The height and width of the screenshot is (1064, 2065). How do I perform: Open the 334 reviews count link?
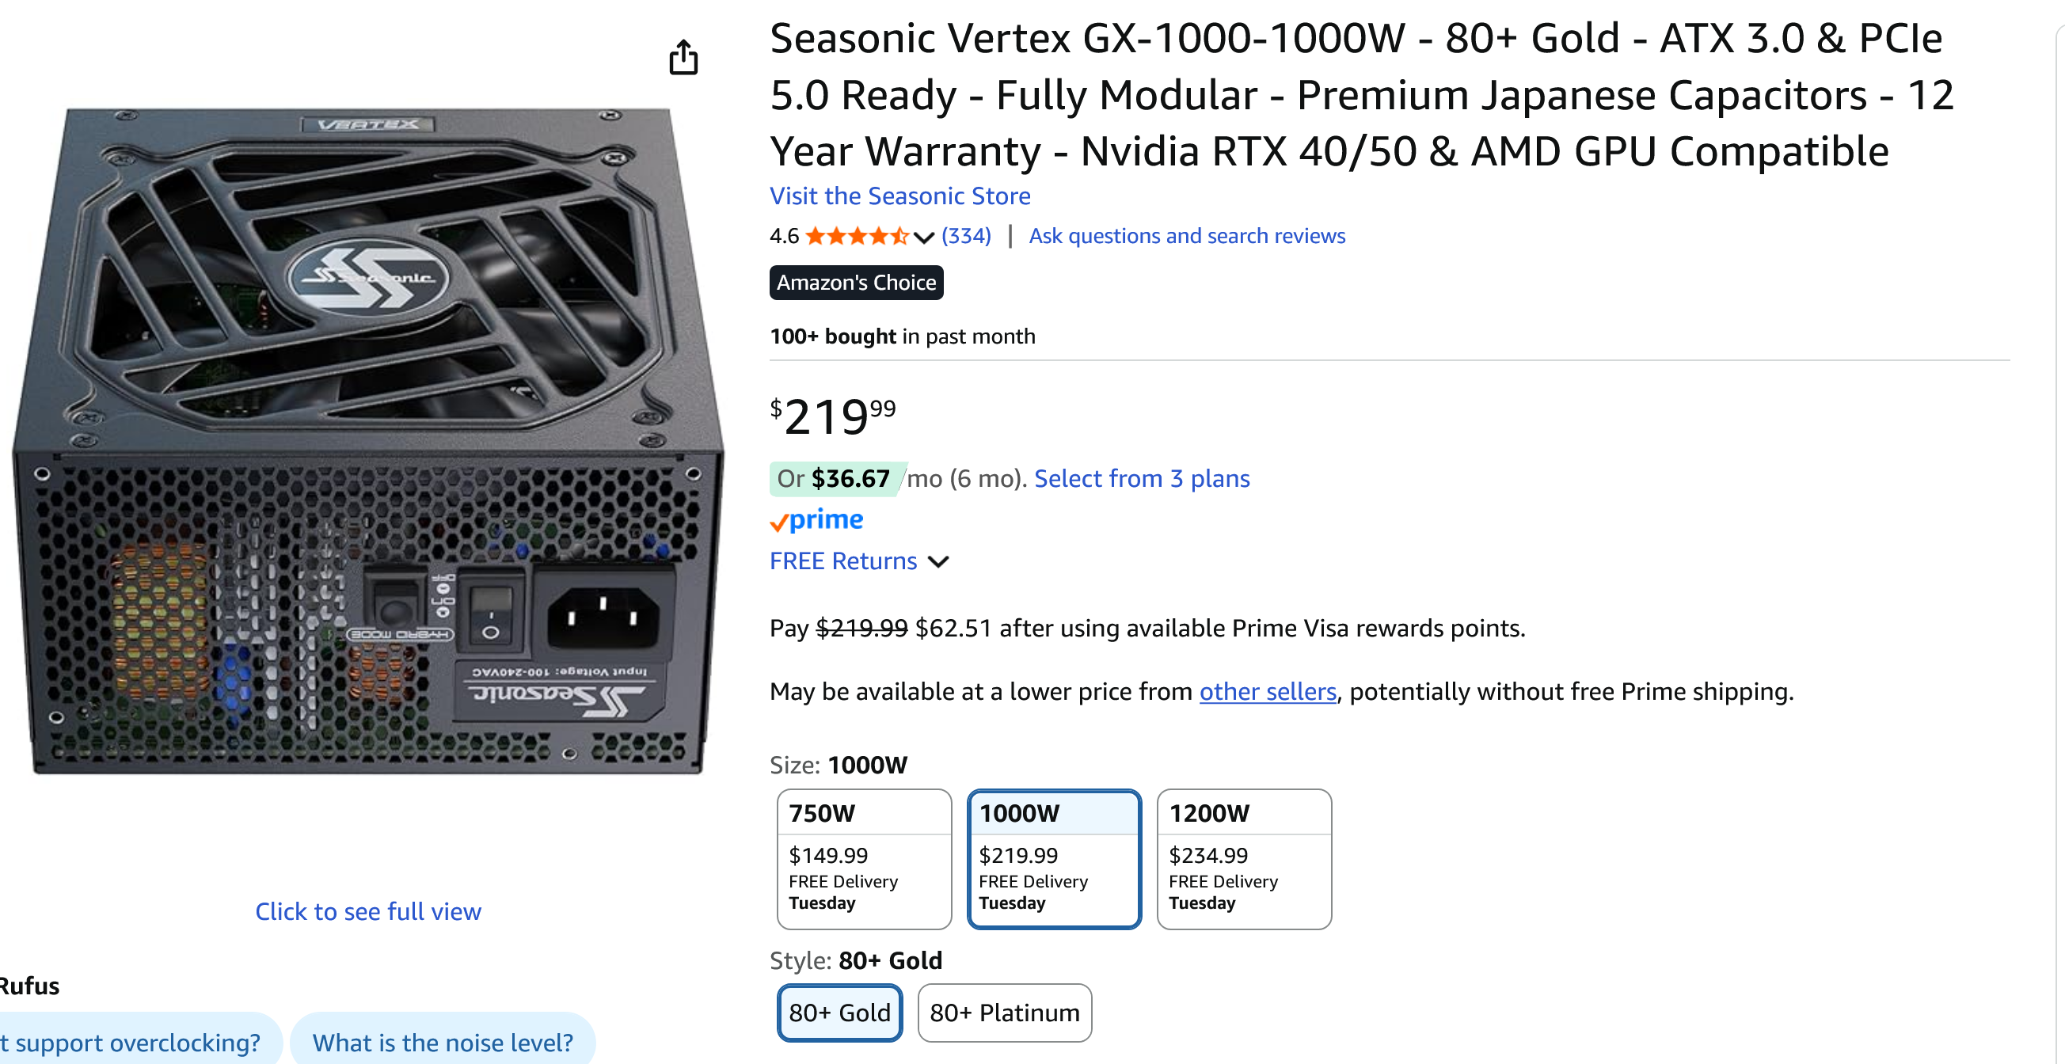(965, 236)
